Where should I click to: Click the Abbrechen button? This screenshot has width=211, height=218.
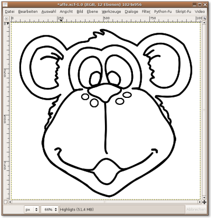click(196, 210)
